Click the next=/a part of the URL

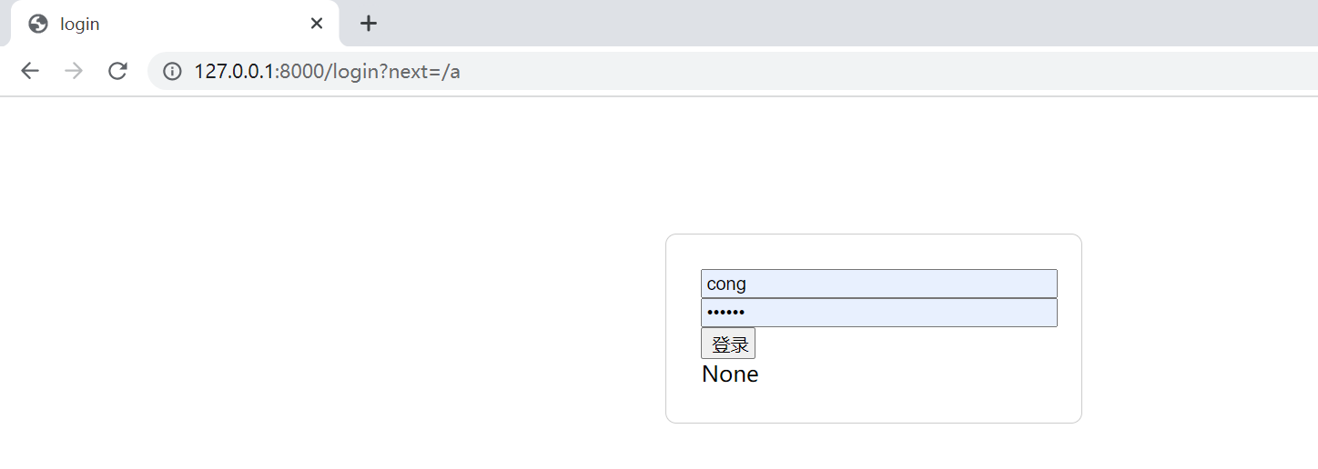click(424, 71)
